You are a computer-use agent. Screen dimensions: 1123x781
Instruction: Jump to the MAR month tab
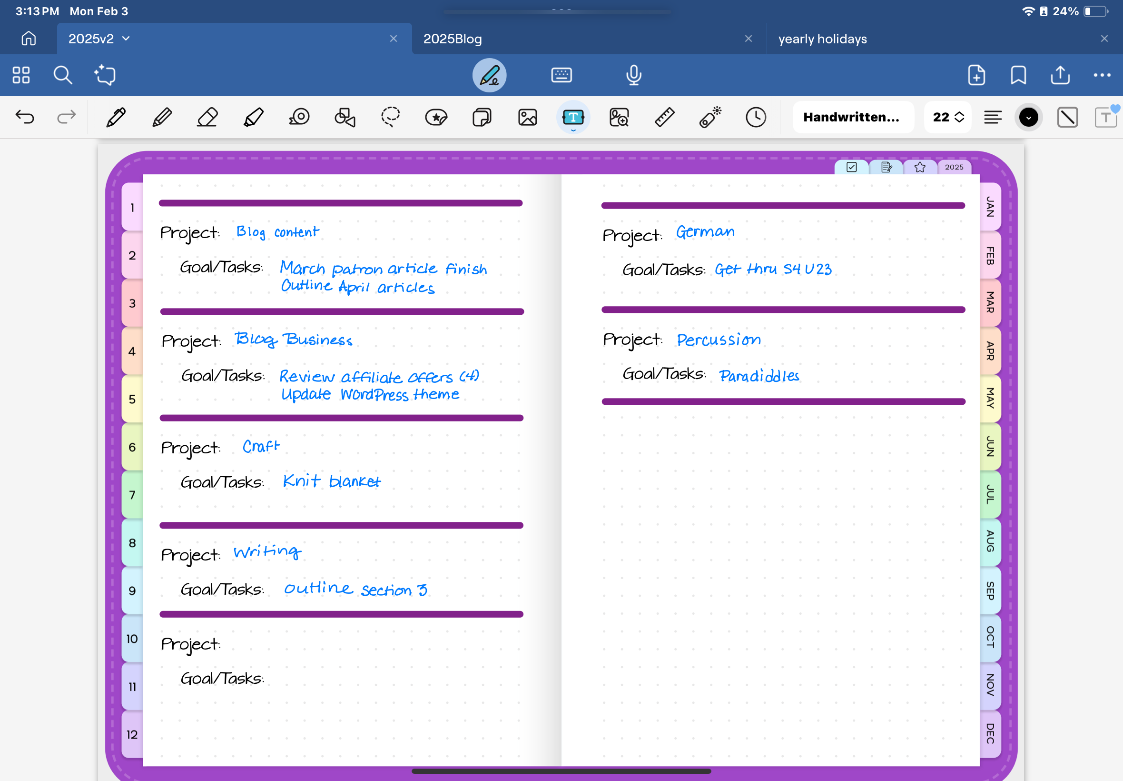pyautogui.click(x=990, y=302)
